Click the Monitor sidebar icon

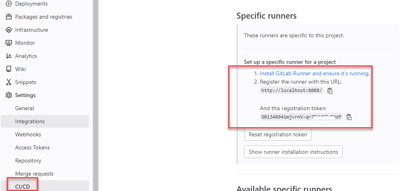click(9, 43)
